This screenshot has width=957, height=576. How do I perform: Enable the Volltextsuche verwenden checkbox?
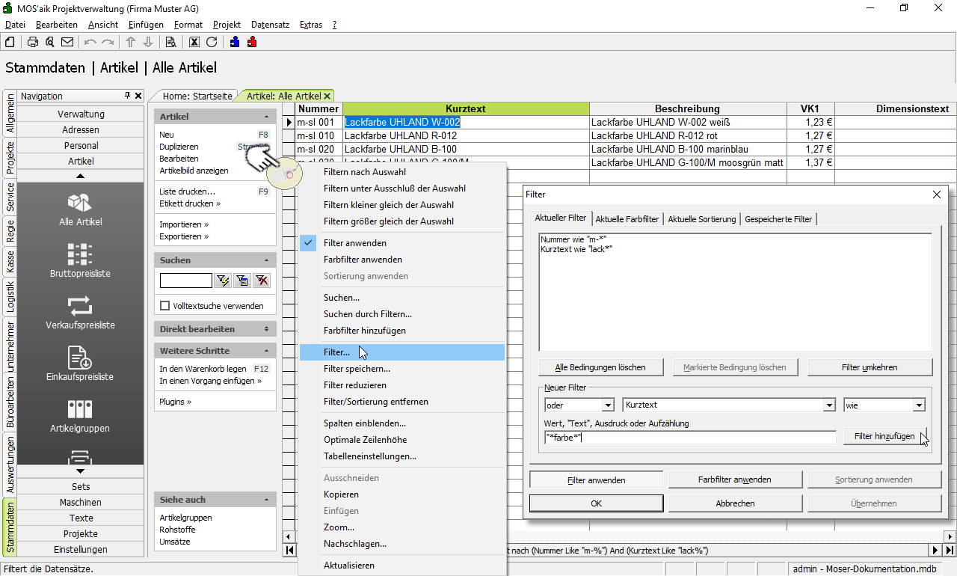click(x=165, y=306)
